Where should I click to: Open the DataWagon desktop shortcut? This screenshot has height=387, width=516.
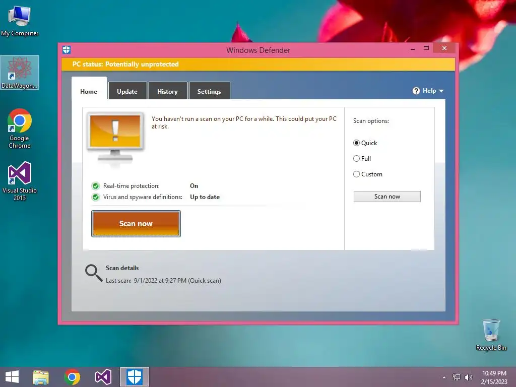pyautogui.click(x=20, y=73)
